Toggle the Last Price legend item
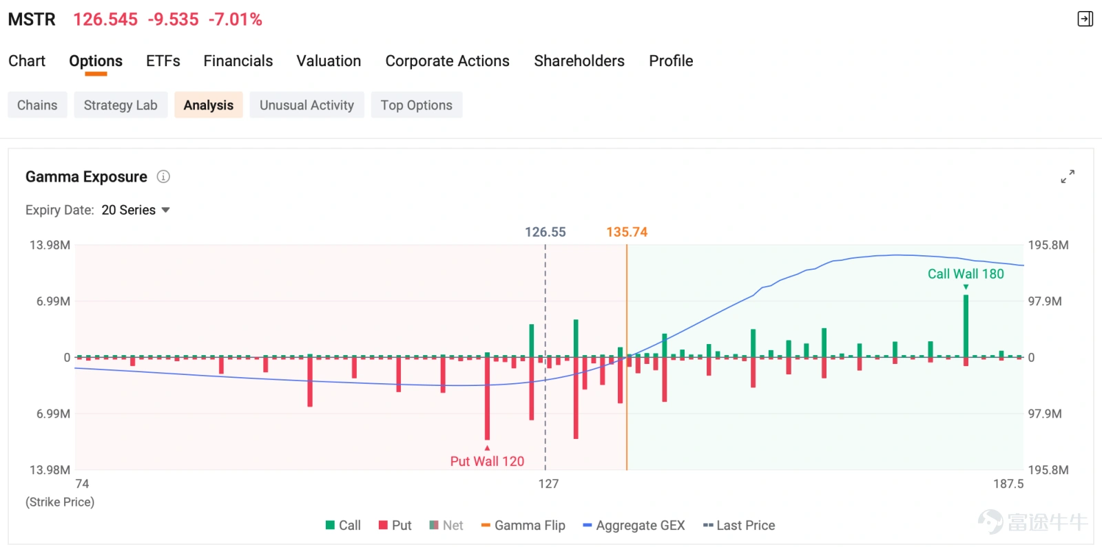The width and height of the screenshot is (1102, 547). (739, 526)
